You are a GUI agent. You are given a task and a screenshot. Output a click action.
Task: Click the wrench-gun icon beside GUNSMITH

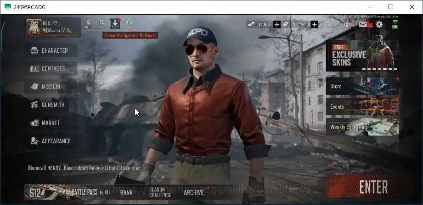coord(34,105)
